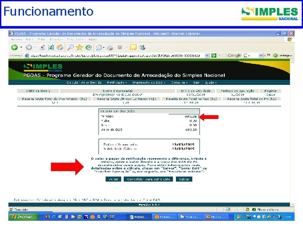Open the Arquivo menu
The width and height of the screenshot is (303, 227).
(x=16, y=40)
